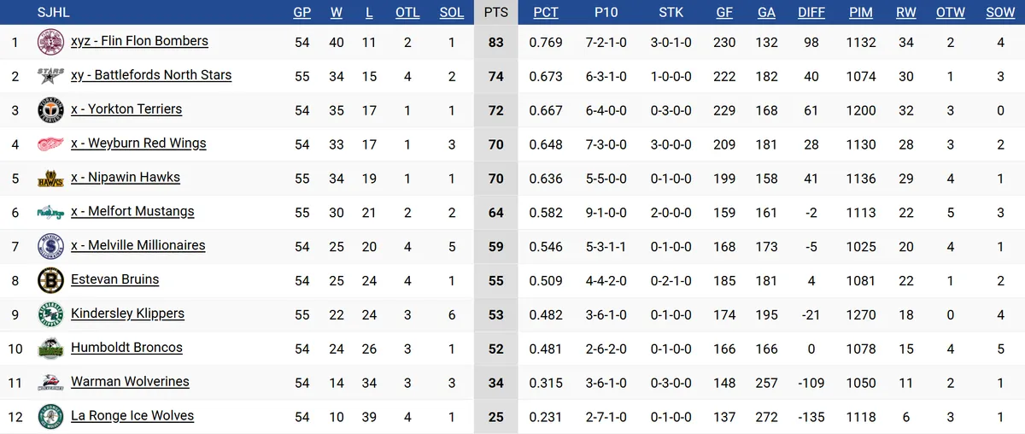Click the Yorkton Terriers team logo

[x=50, y=110]
